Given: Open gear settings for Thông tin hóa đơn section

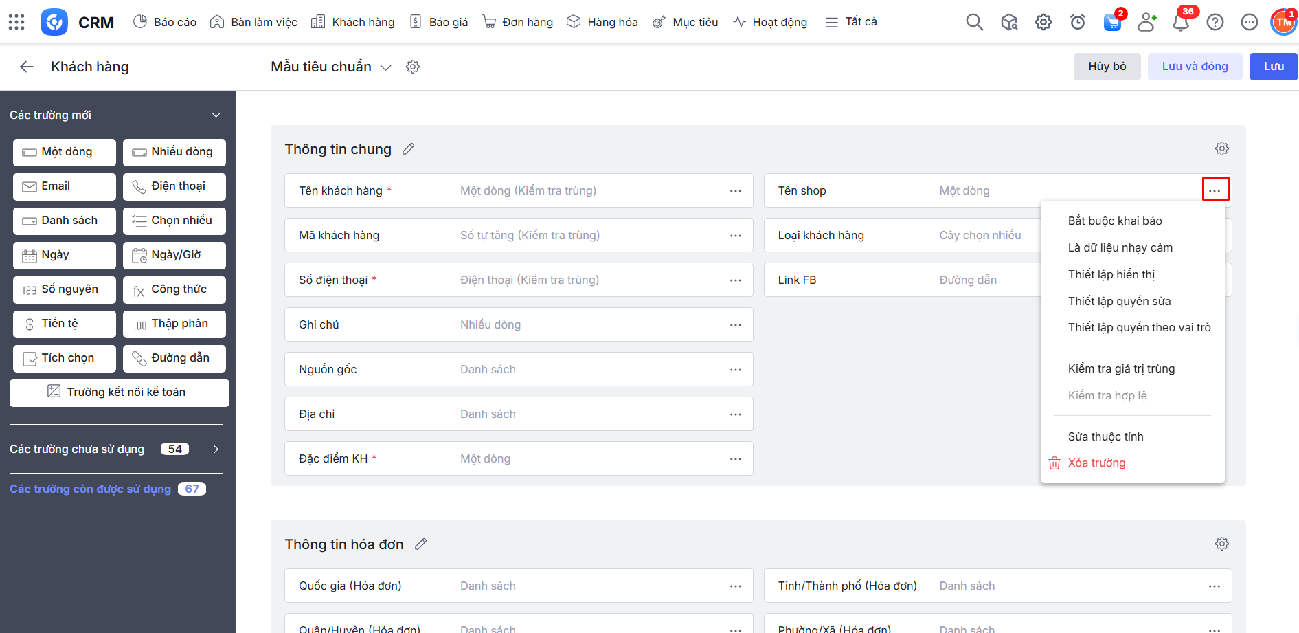Looking at the screenshot, I should click(1221, 544).
